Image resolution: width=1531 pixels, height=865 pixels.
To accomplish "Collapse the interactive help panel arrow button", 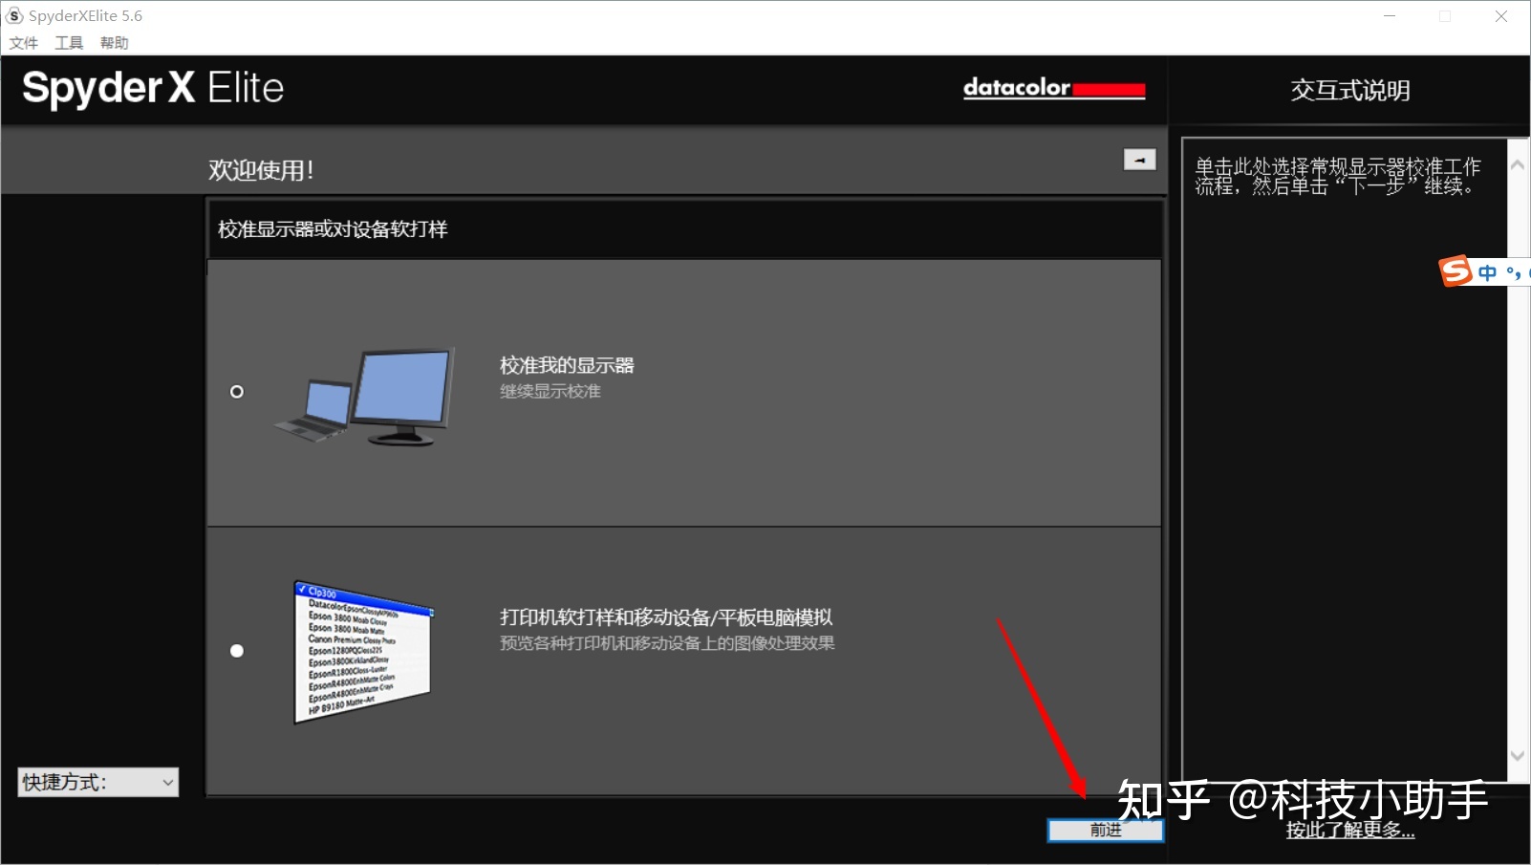I will coord(1139,160).
